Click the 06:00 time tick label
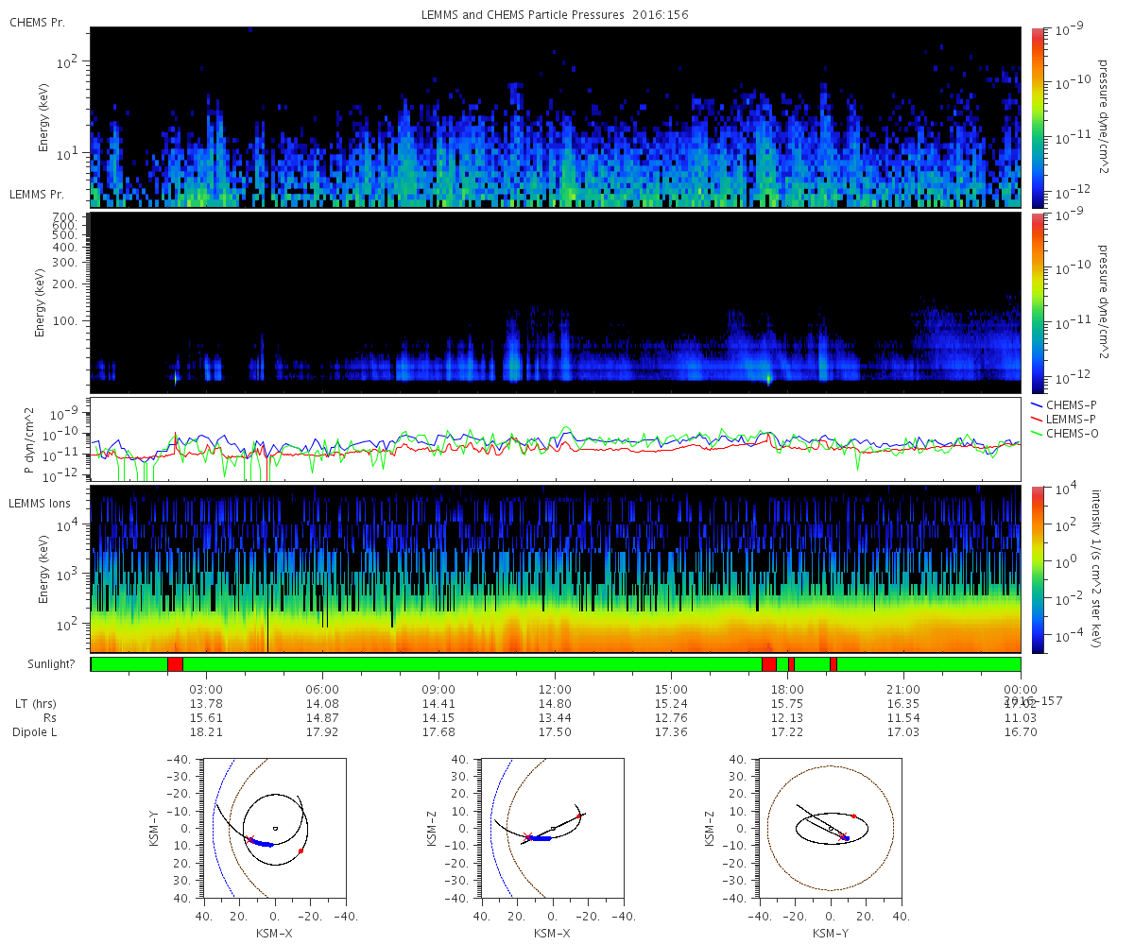 pos(323,689)
